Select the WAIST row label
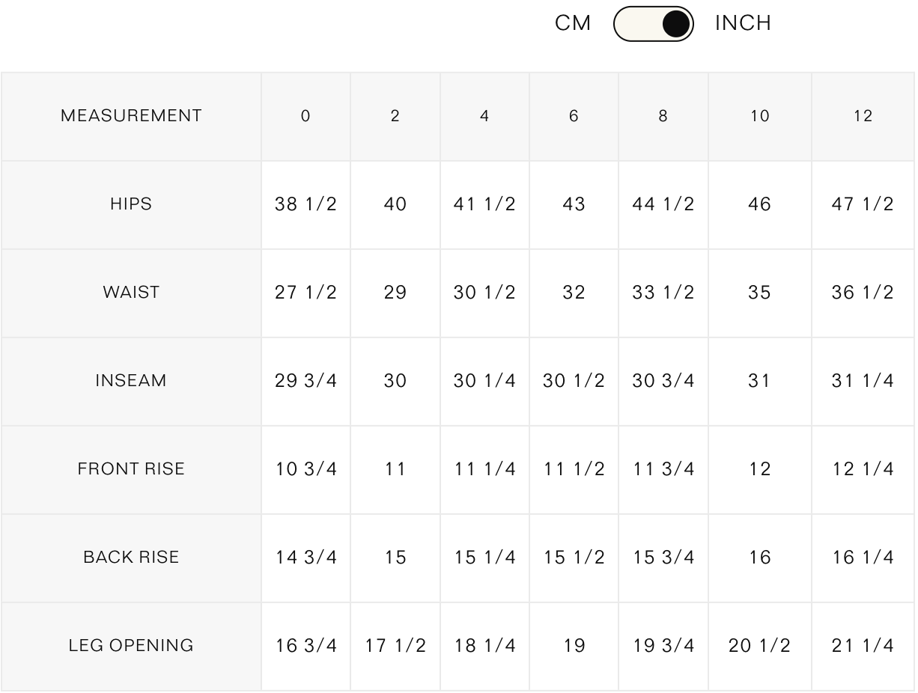Viewport: 918px width, 693px height. tap(131, 293)
